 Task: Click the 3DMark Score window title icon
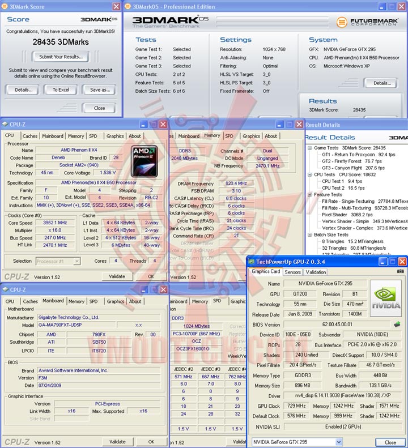tap(5, 7)
